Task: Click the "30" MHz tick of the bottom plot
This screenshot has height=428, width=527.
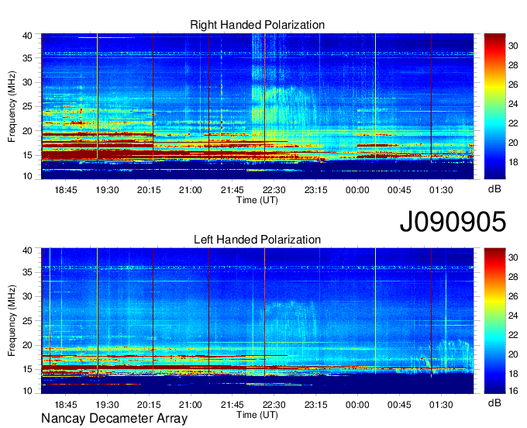Action: tap(27, 296)
